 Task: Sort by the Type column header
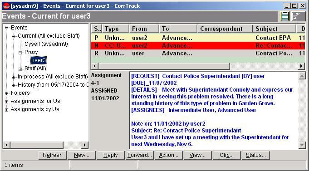(116, 29)
